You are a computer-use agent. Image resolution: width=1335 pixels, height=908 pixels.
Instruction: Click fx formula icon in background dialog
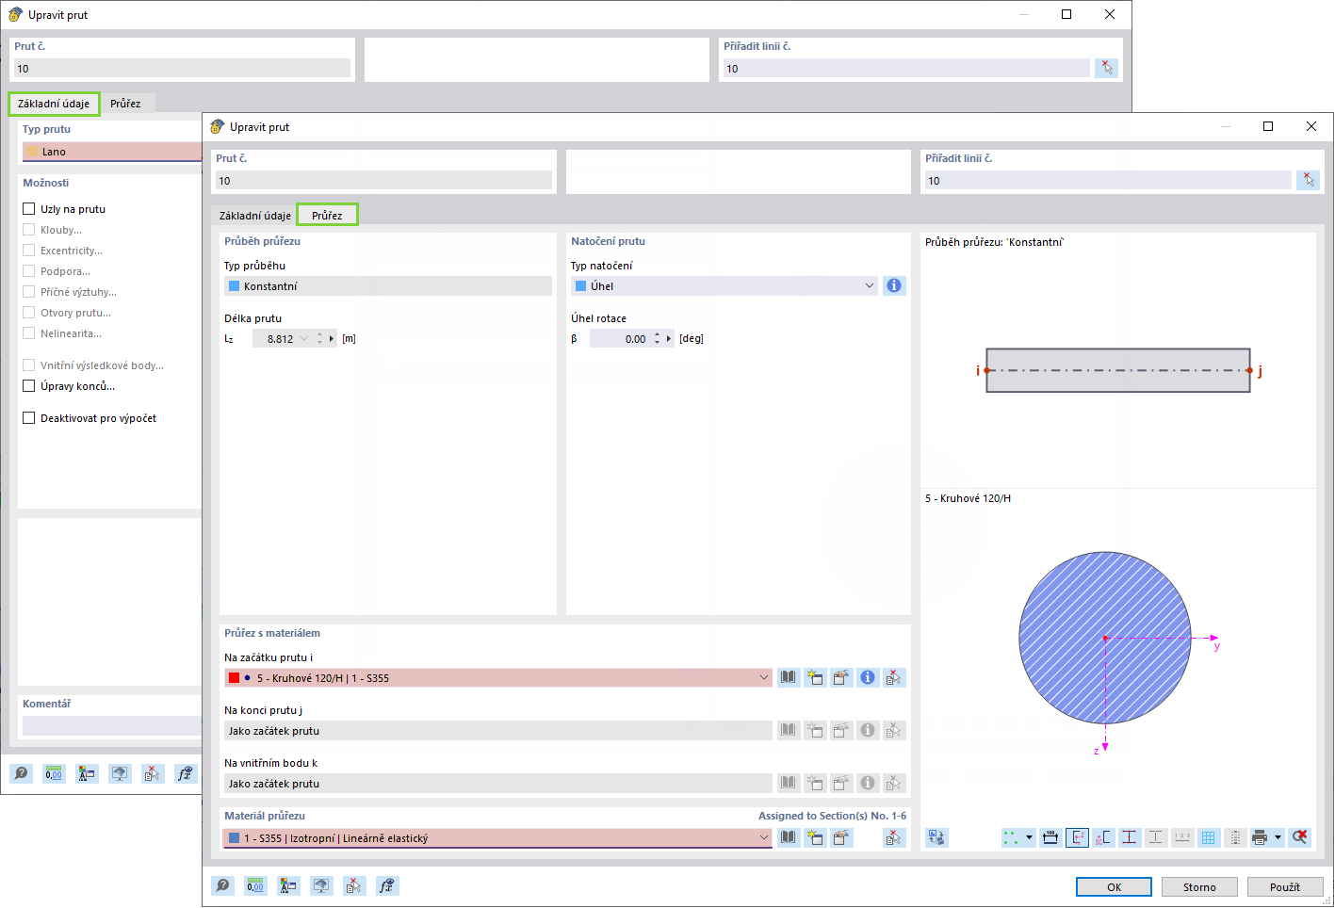point(185,773)
